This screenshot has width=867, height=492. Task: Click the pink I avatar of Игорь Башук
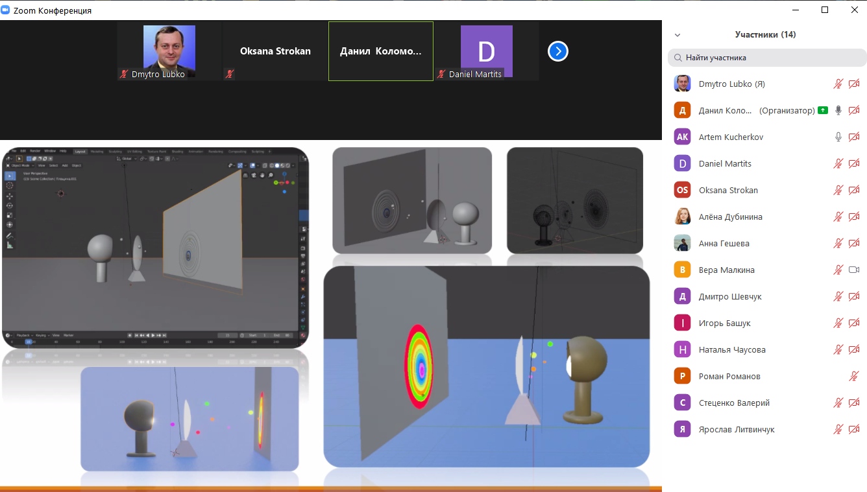[682, 323]
